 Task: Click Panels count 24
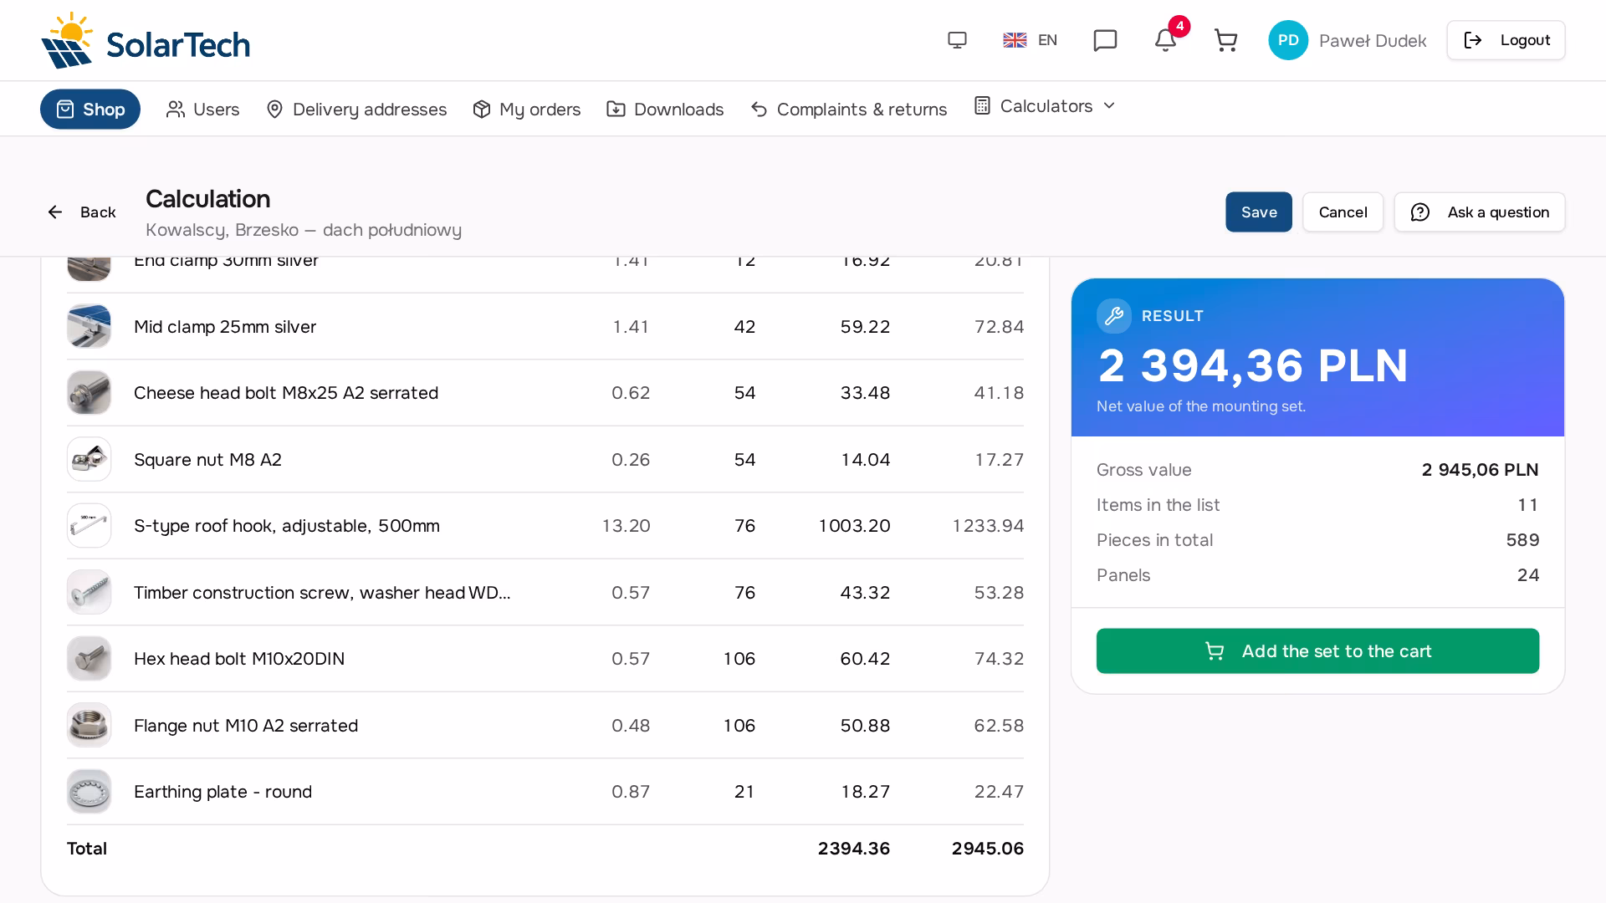pyautogui.click(x=1528, y=575)
